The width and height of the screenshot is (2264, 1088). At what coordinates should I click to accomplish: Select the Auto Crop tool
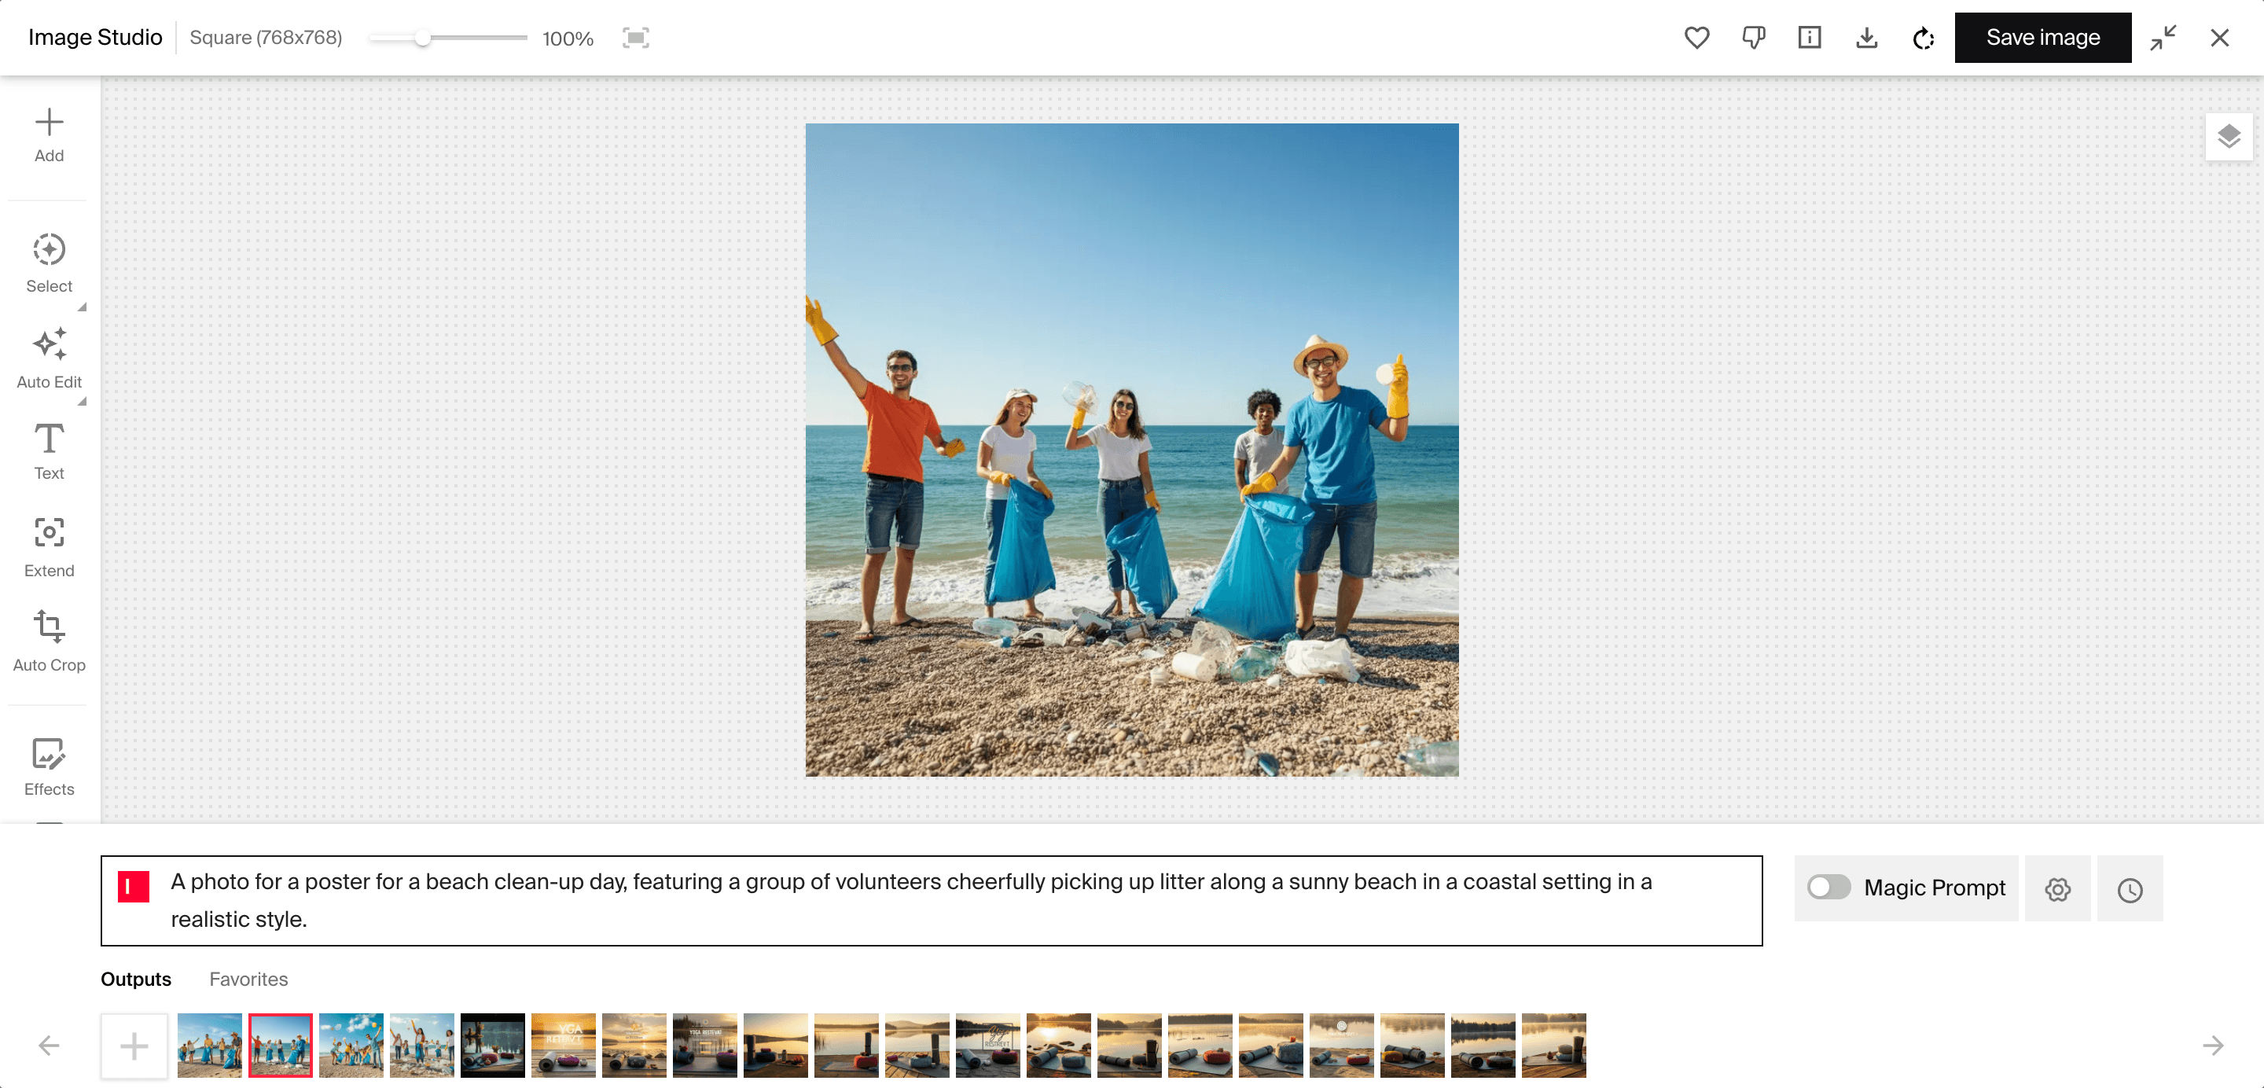48,642
